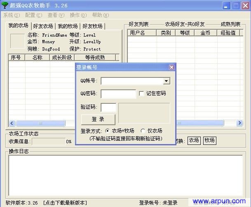Click the friend list right scroll arrow
251x207 pixels.
(x=239, y=123)
